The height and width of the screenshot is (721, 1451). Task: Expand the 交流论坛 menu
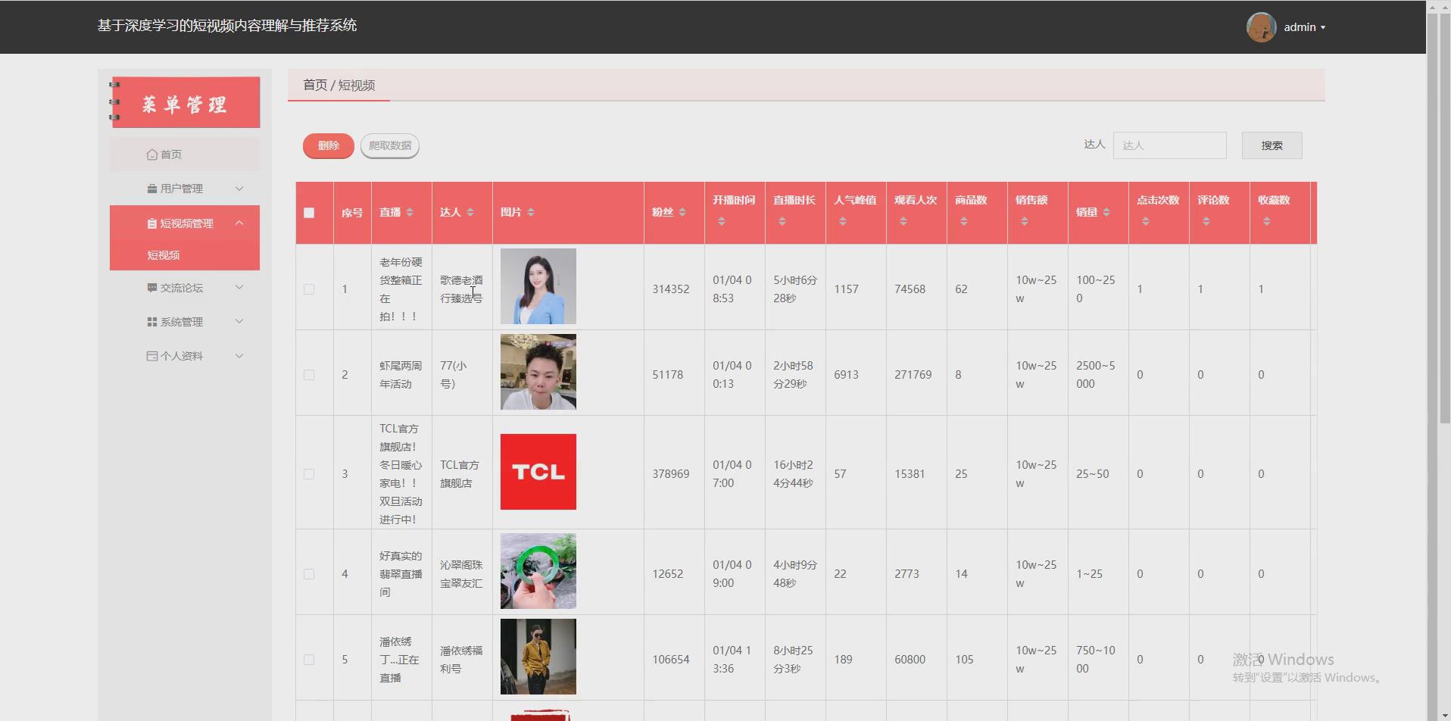pos(239,288)
